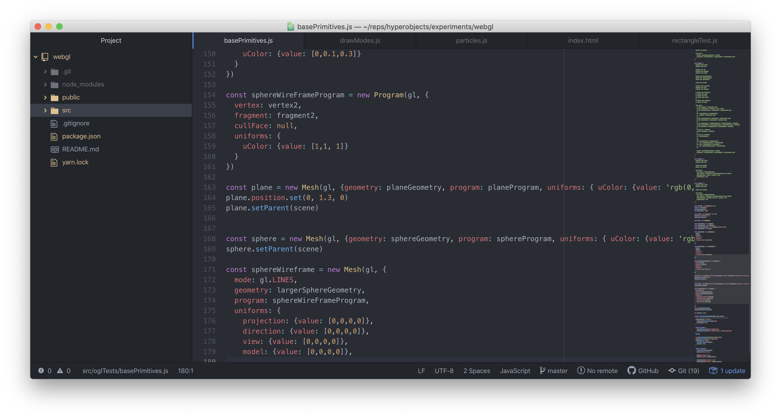781x419 pixels.
Task: Change grammar via JavaScript
Action: click(x=515, y=371)
